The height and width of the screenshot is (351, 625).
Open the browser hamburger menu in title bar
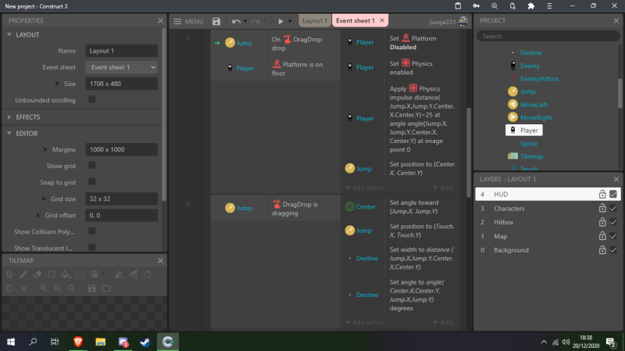(549, 6)
